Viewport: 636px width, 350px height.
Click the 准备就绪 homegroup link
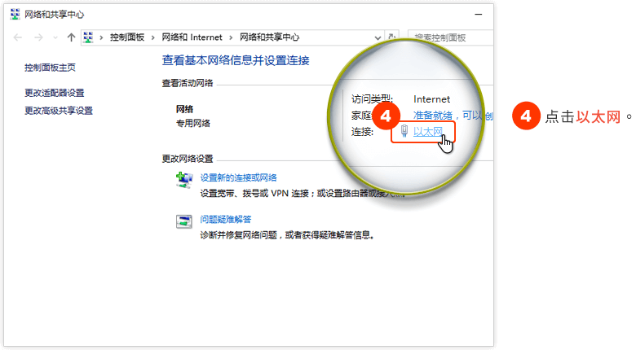click(x=433, y=116)
